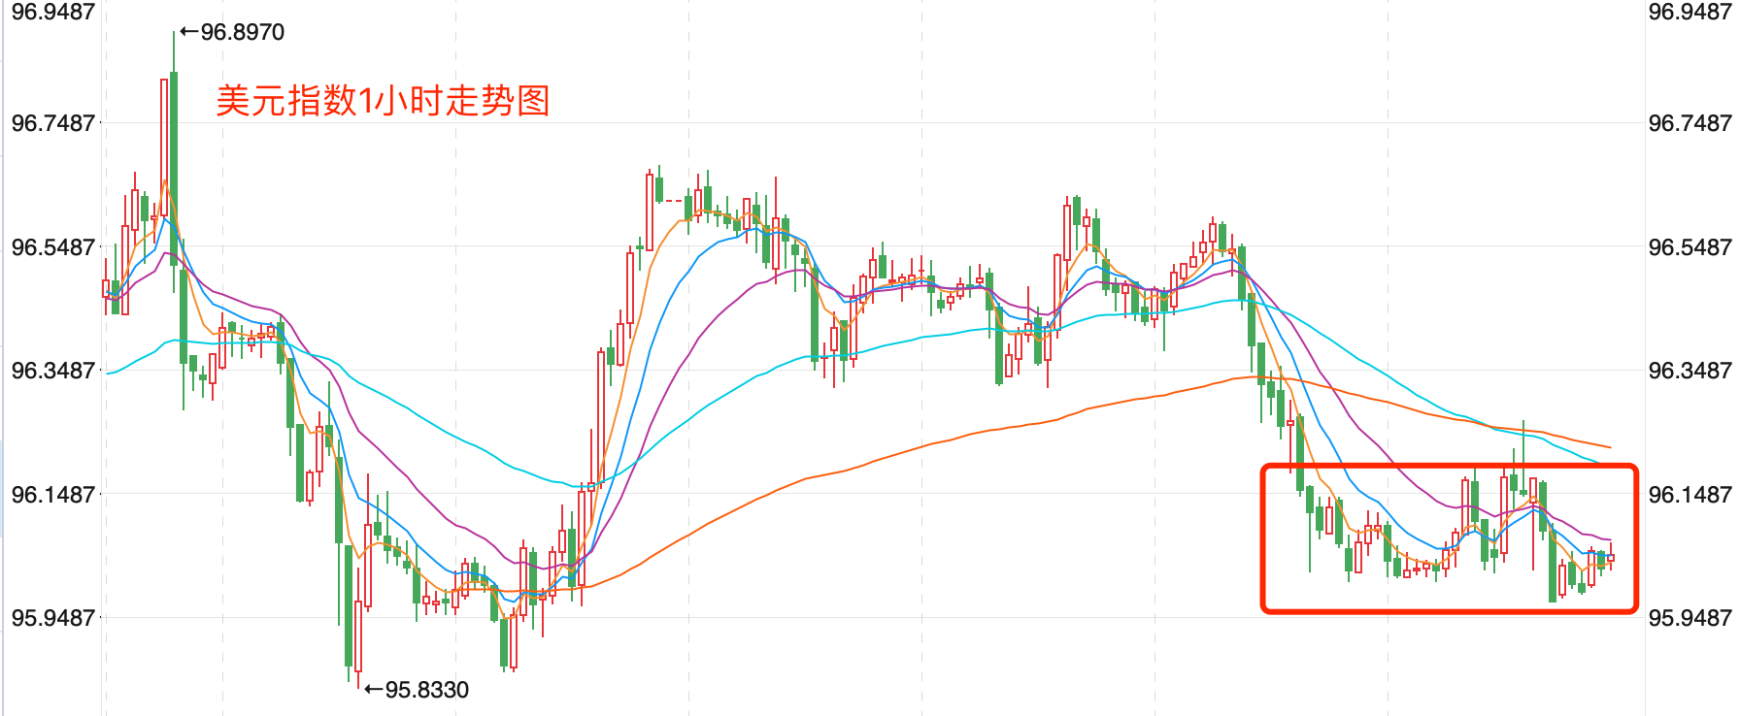Click the 95.8330 low price annotation
Image resolution: width=1740 pixels, height=716 pixels.
pyautogui.click(x=427, y=690)
